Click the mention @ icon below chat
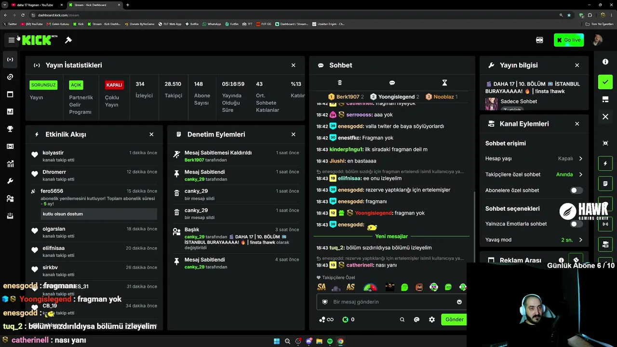Viewport: 617px width, 347px height. (417, 320)
